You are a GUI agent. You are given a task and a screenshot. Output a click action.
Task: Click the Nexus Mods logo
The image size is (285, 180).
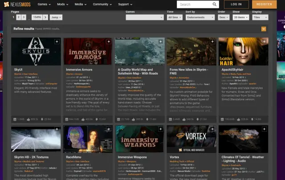click(17, 4)
